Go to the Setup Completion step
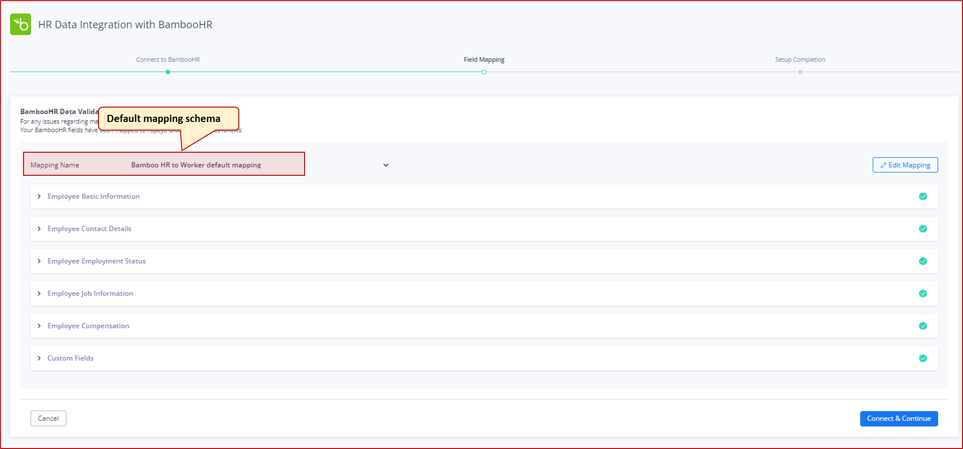Image resolution: width=963 pixels, height=449 pixels. [x=800, y=72]
